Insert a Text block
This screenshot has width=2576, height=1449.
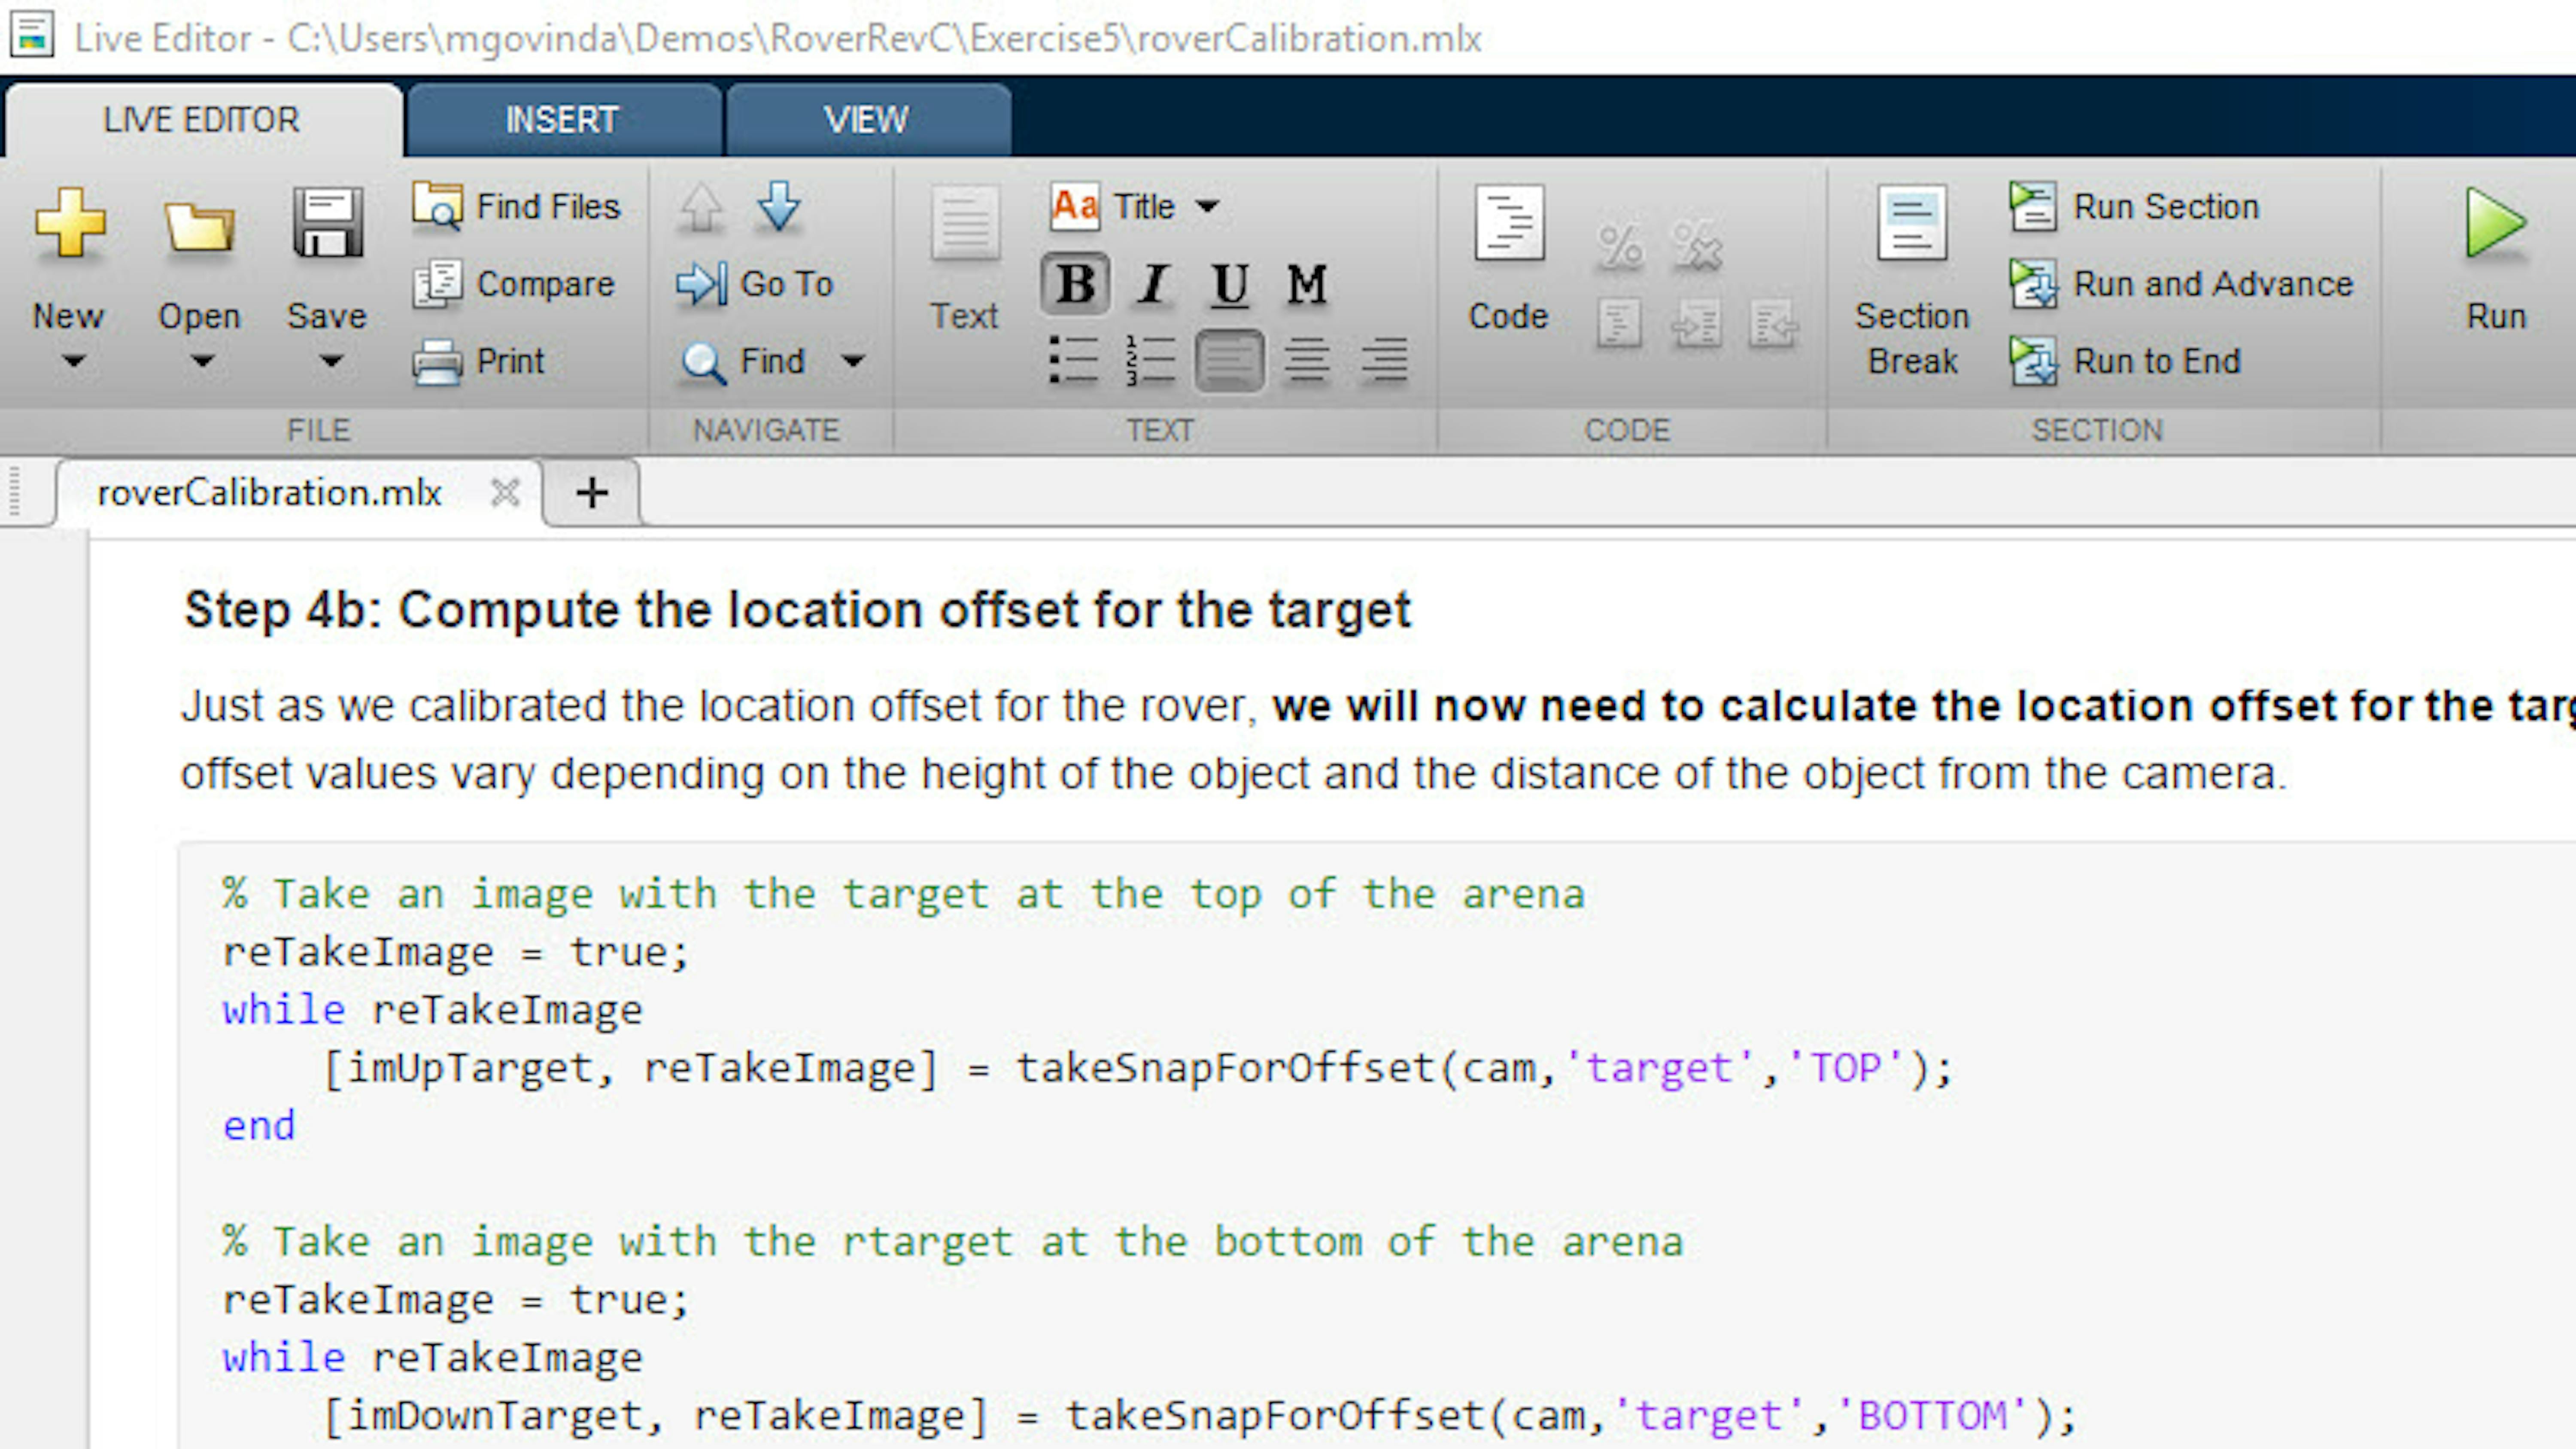(x=965, y=258)
